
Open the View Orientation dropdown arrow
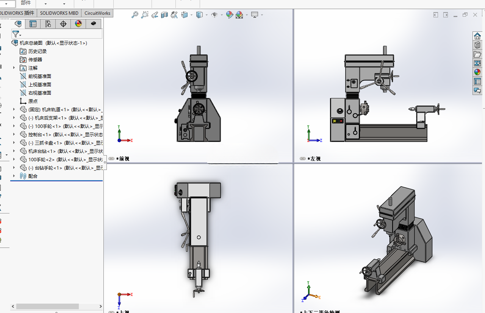[191, 15]
